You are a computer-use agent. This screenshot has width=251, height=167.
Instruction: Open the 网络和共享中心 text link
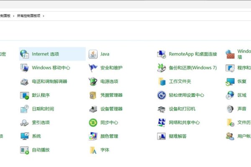point(184,123)
